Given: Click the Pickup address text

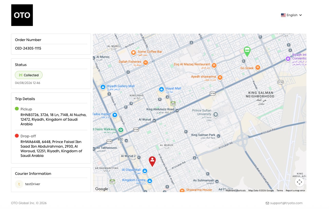Looking at the screenshot, I should click(54, 119).
